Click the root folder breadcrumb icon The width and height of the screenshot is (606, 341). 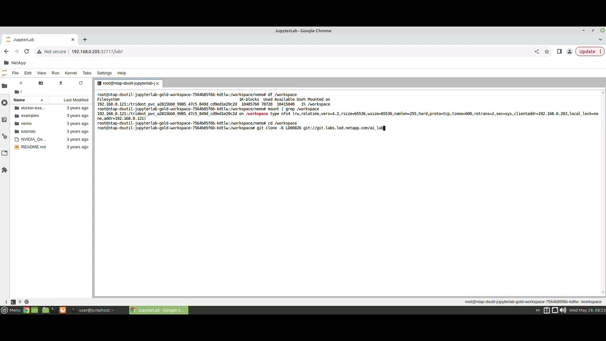point(17,91)
